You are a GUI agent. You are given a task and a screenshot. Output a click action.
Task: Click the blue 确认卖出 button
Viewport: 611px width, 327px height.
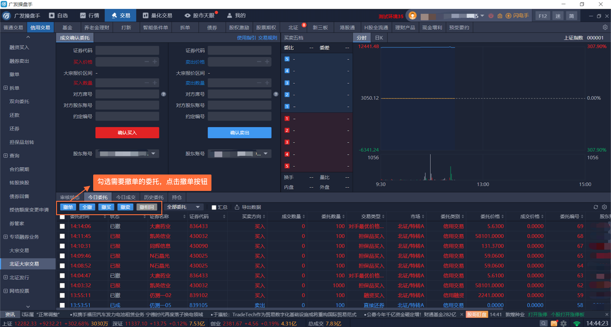239,133
